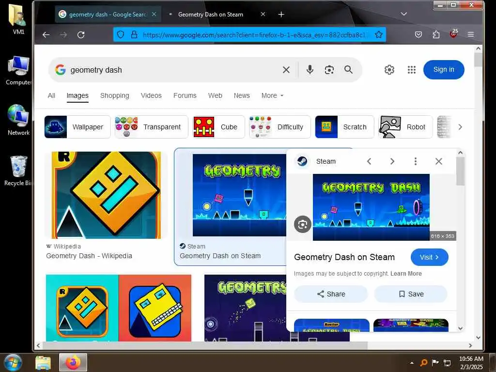Open Windows Explorer from taskbar
496x372 pixels.
click(43, 362)
